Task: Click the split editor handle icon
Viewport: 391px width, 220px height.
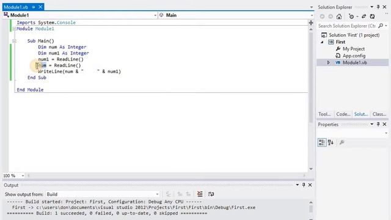Action: pos(311,23)
